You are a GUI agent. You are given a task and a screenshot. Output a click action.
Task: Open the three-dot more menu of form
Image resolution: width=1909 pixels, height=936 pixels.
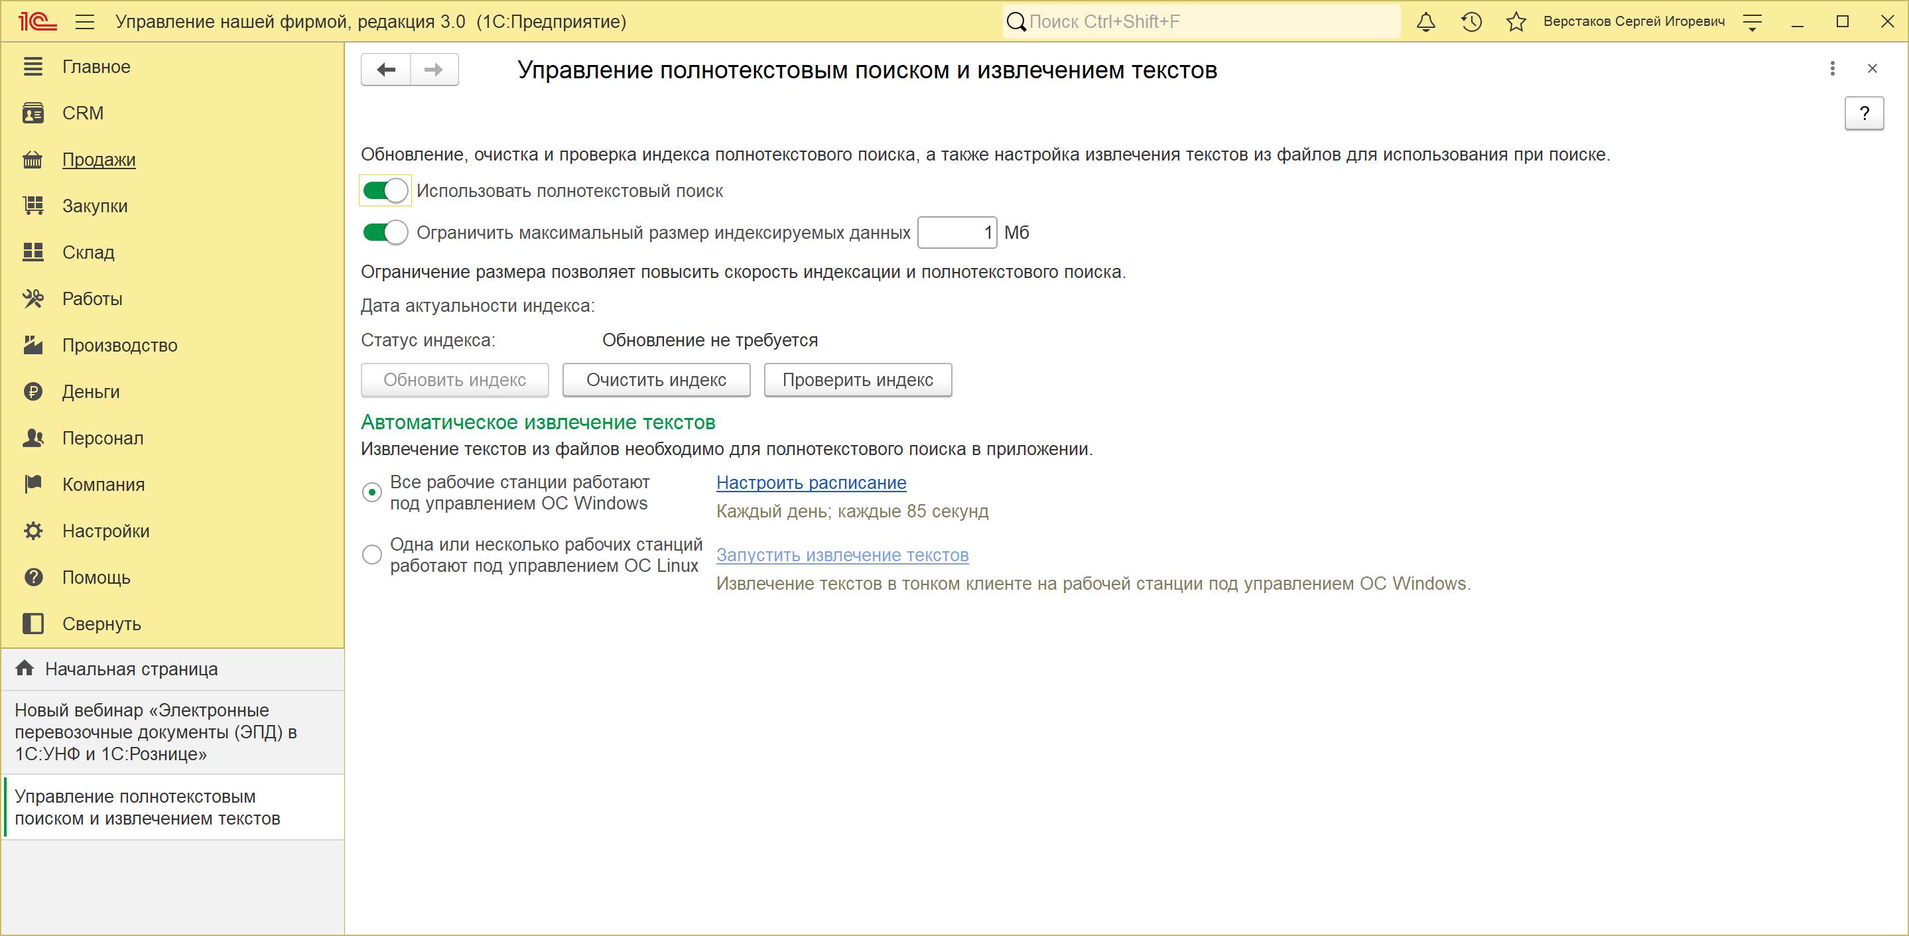click(x=1832, y=69)
